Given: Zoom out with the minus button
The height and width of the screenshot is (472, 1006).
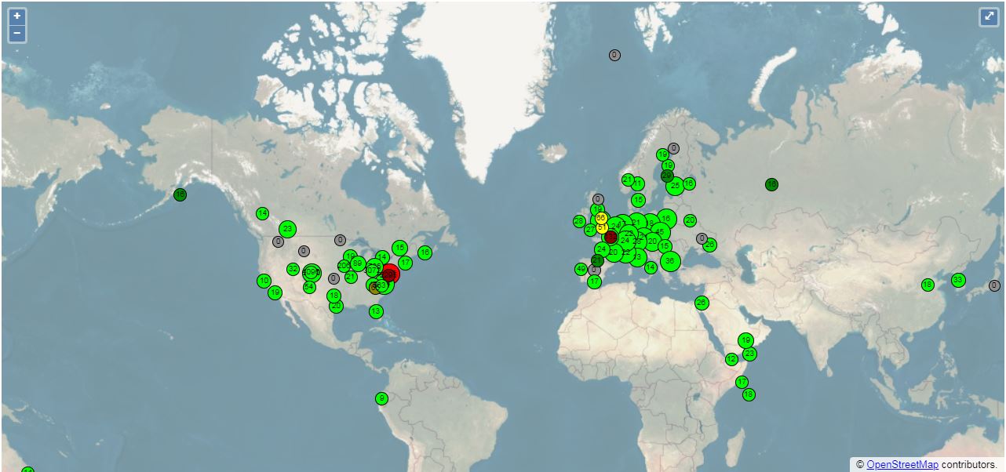Looking at the screenshot, I should coord(17,34).
